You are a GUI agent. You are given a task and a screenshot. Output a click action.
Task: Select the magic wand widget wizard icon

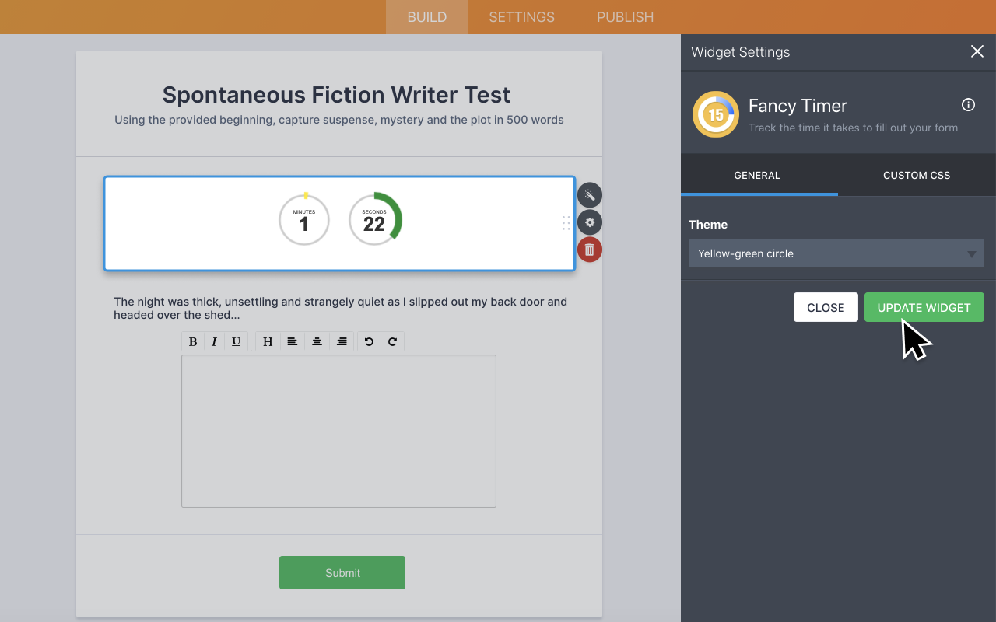[590, 194]
